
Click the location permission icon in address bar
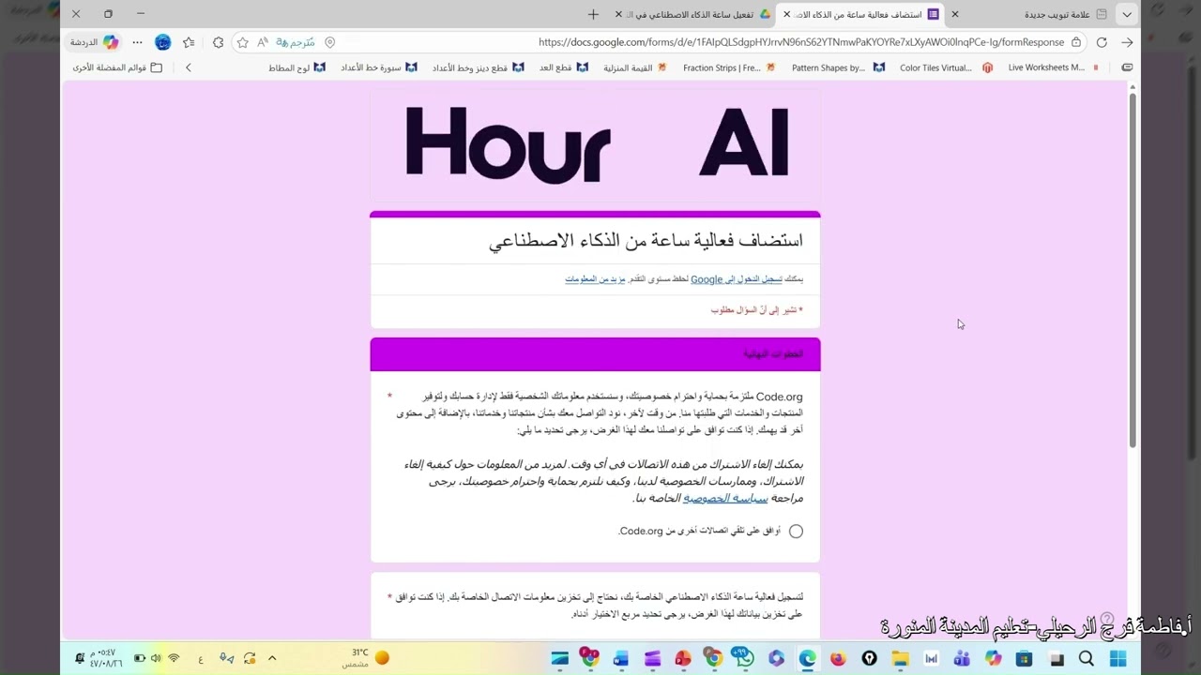329,42
